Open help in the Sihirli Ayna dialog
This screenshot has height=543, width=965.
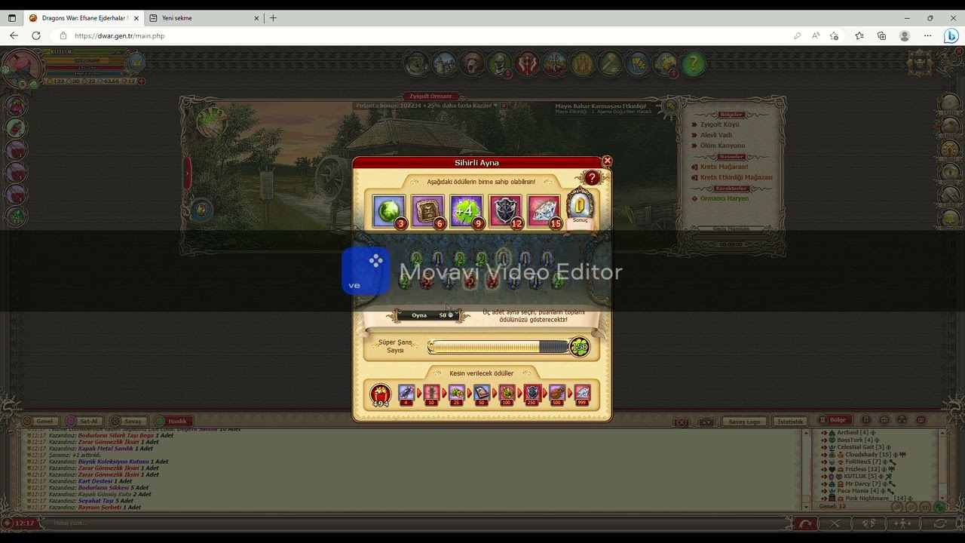coord(592,178)
